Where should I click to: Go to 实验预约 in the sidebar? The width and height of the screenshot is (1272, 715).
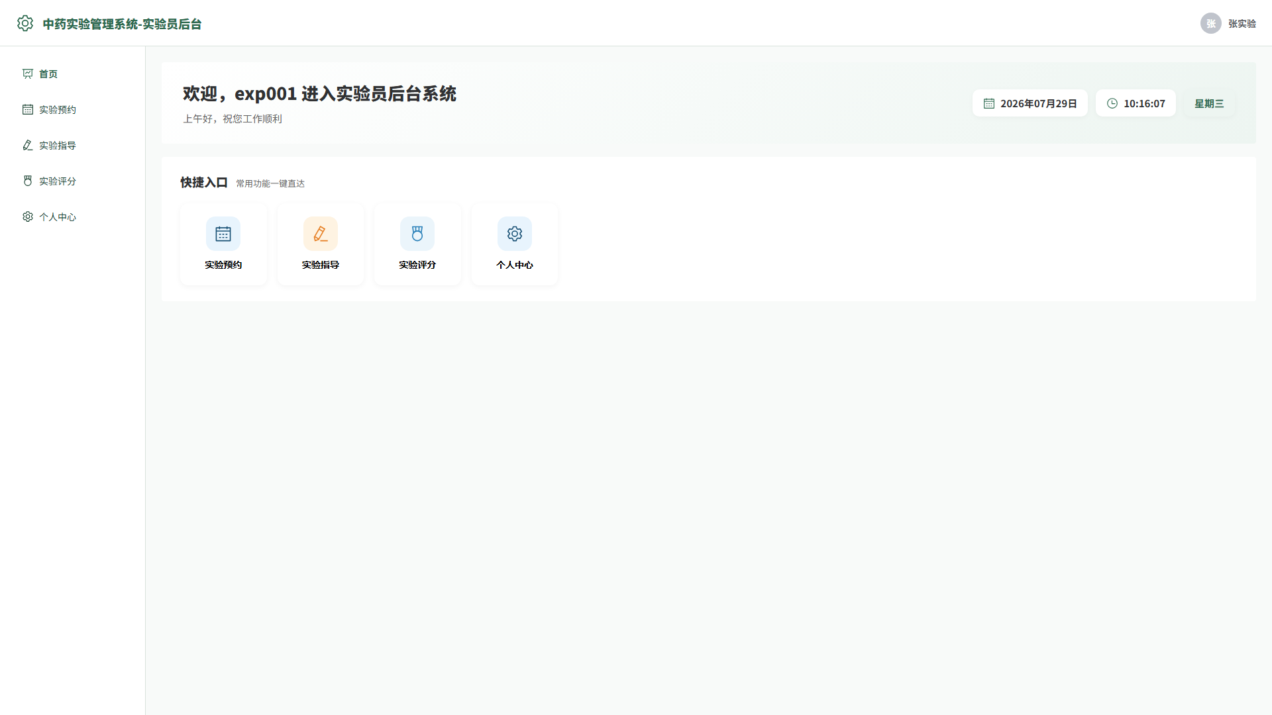click(73, 109)
